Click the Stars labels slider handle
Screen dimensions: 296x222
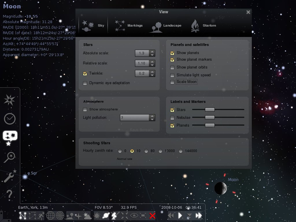point(210,110)
